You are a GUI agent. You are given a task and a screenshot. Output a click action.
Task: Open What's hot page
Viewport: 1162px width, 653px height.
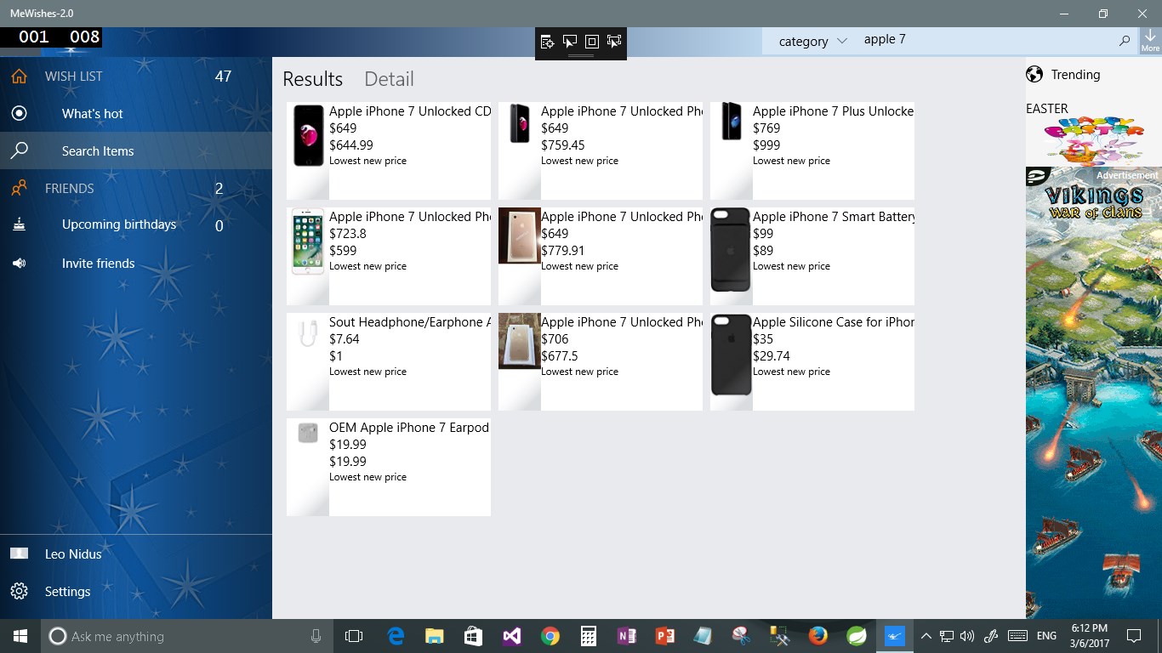click(x=93, y=113)
